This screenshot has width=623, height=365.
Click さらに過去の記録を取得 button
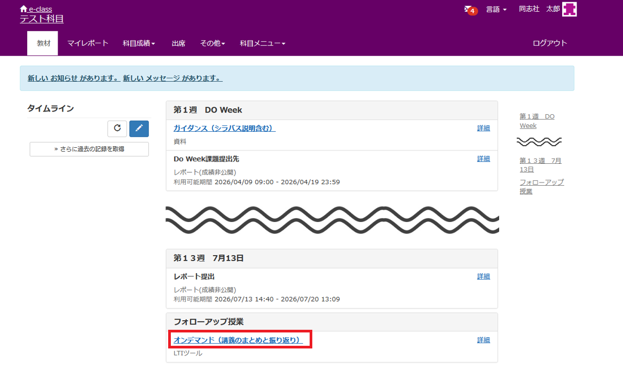[x=89, y=149]
